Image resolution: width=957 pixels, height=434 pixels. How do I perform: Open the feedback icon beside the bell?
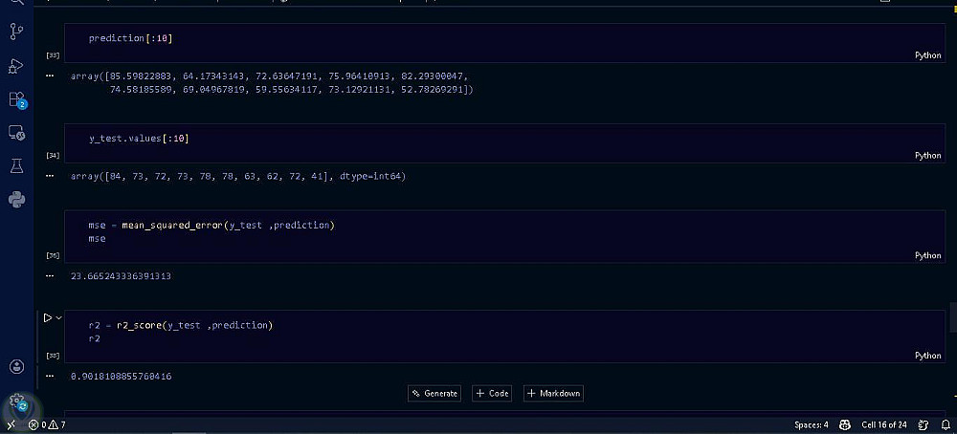pos(923,424)
